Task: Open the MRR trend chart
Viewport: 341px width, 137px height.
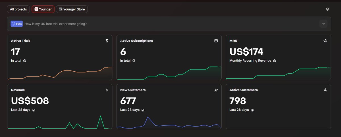Action: point(278,73)
